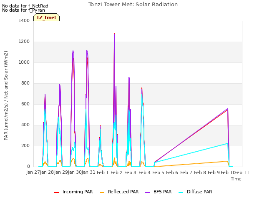Click the Jan 29 x-axis date label

point(61,172)
